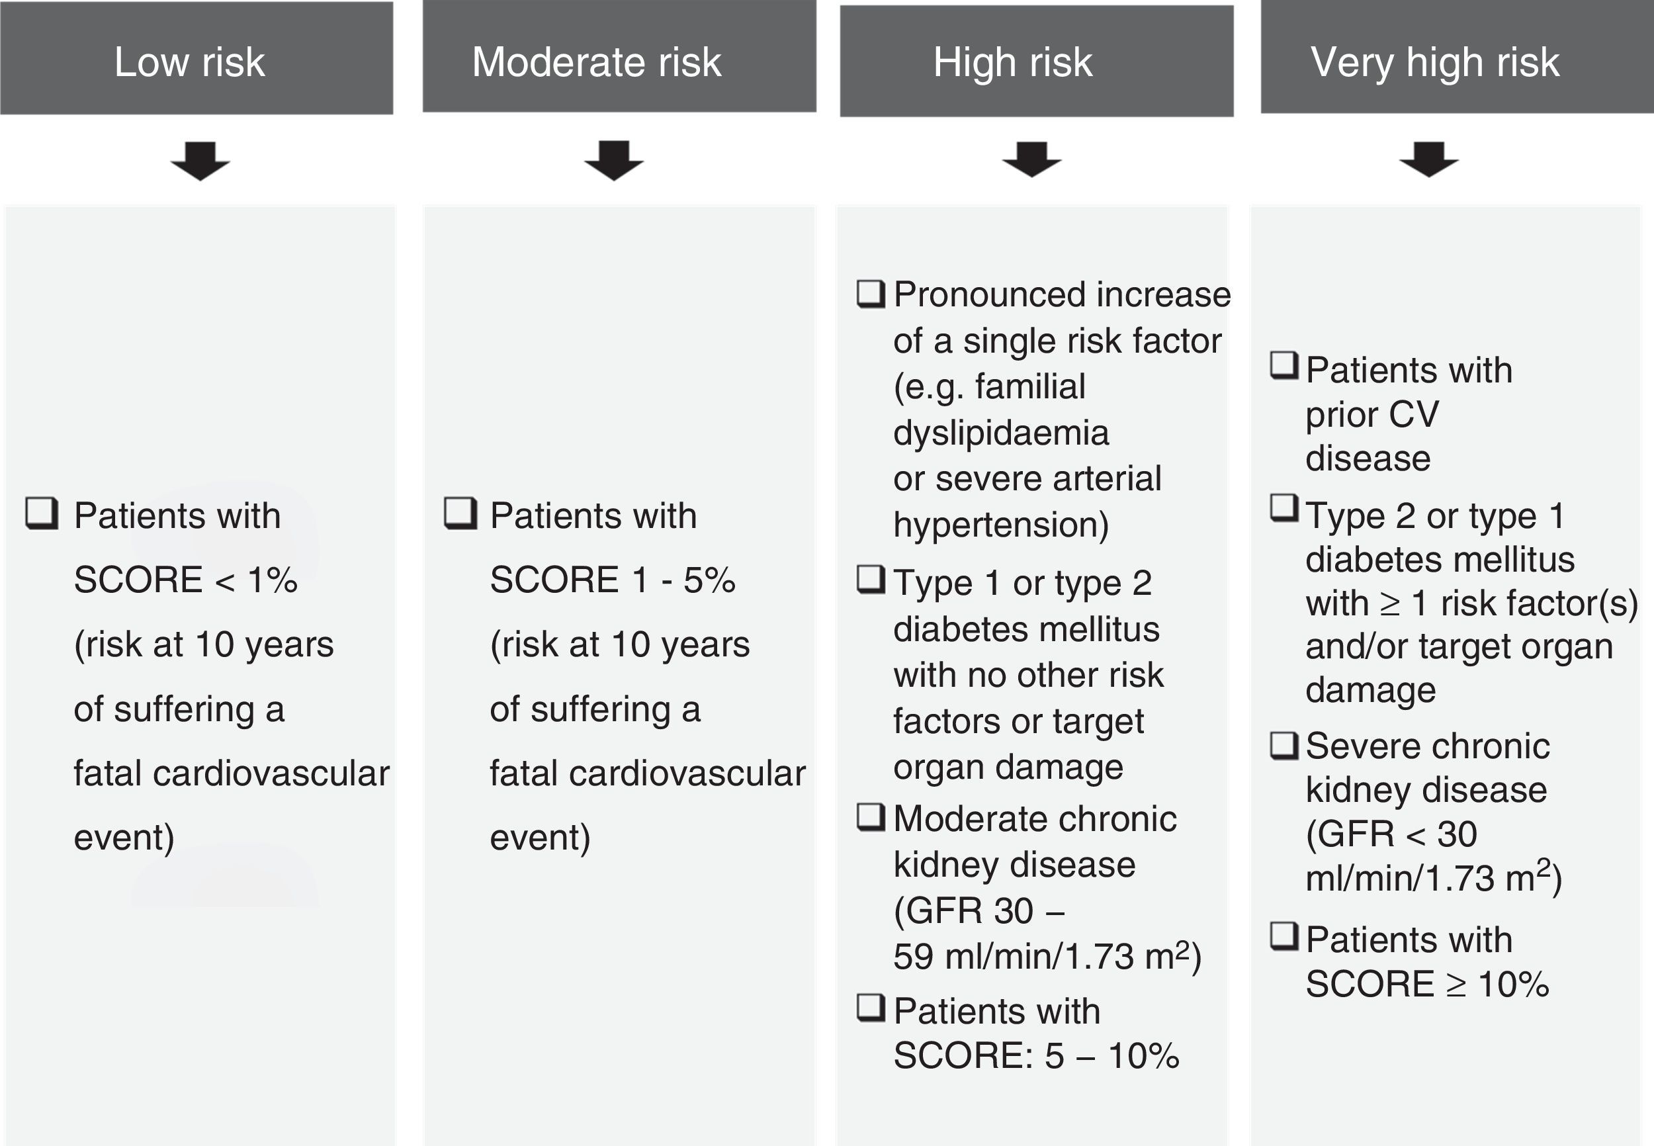
Task: Tick the Pronounced increase risk factor box
Action: pyautogui.click(x=871, y=293)
